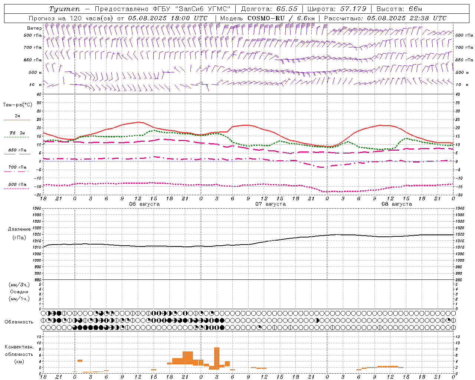The height and width of the screenshot is (380, 475).
Task: Click the "(км)" unit under convective cloudiness
Action: [x=19, y=361]
